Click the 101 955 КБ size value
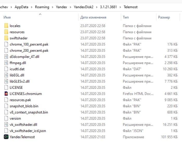Viewport: 182px width, 142px height. click(169, 137)
